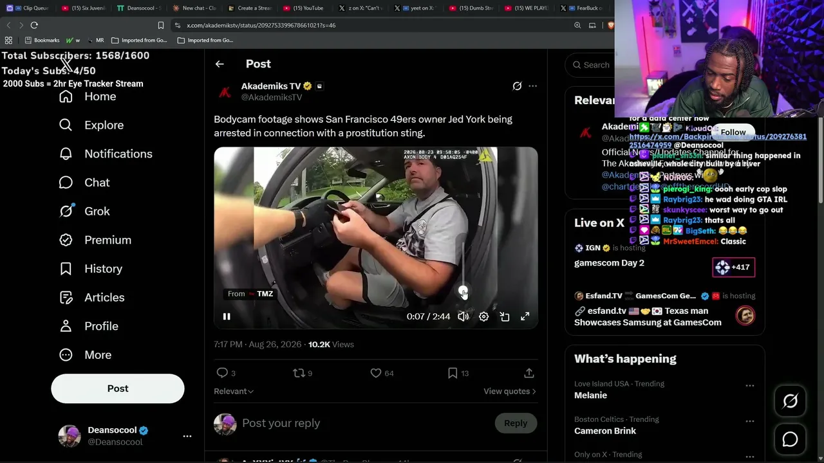Image resolution: width=824 pixels, height=463 pixels.
Task: Open Notifications from the sidebar
Action: [x=105, y=154]
